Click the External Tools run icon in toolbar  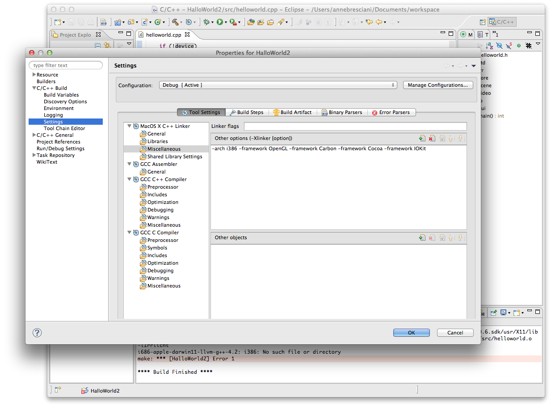pyautogui.click(x=233, y=21)
